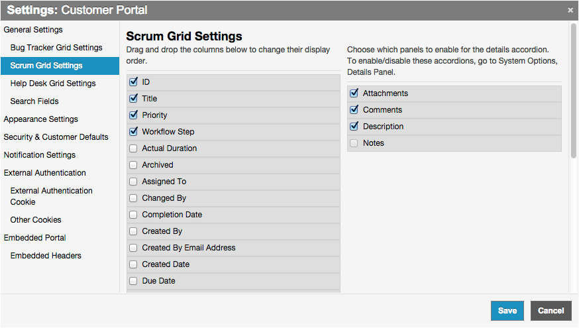
Task: Uncheck the ID column checkbox
Action: point(133,82)
